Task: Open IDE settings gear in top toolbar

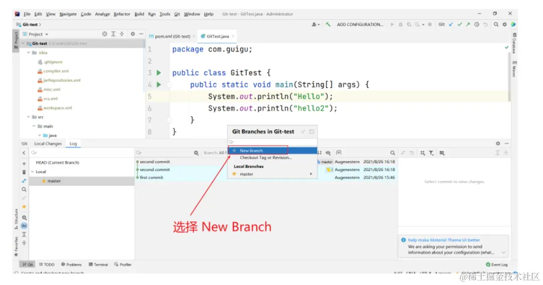Action: pyautogui.click(x=504, y=25)
